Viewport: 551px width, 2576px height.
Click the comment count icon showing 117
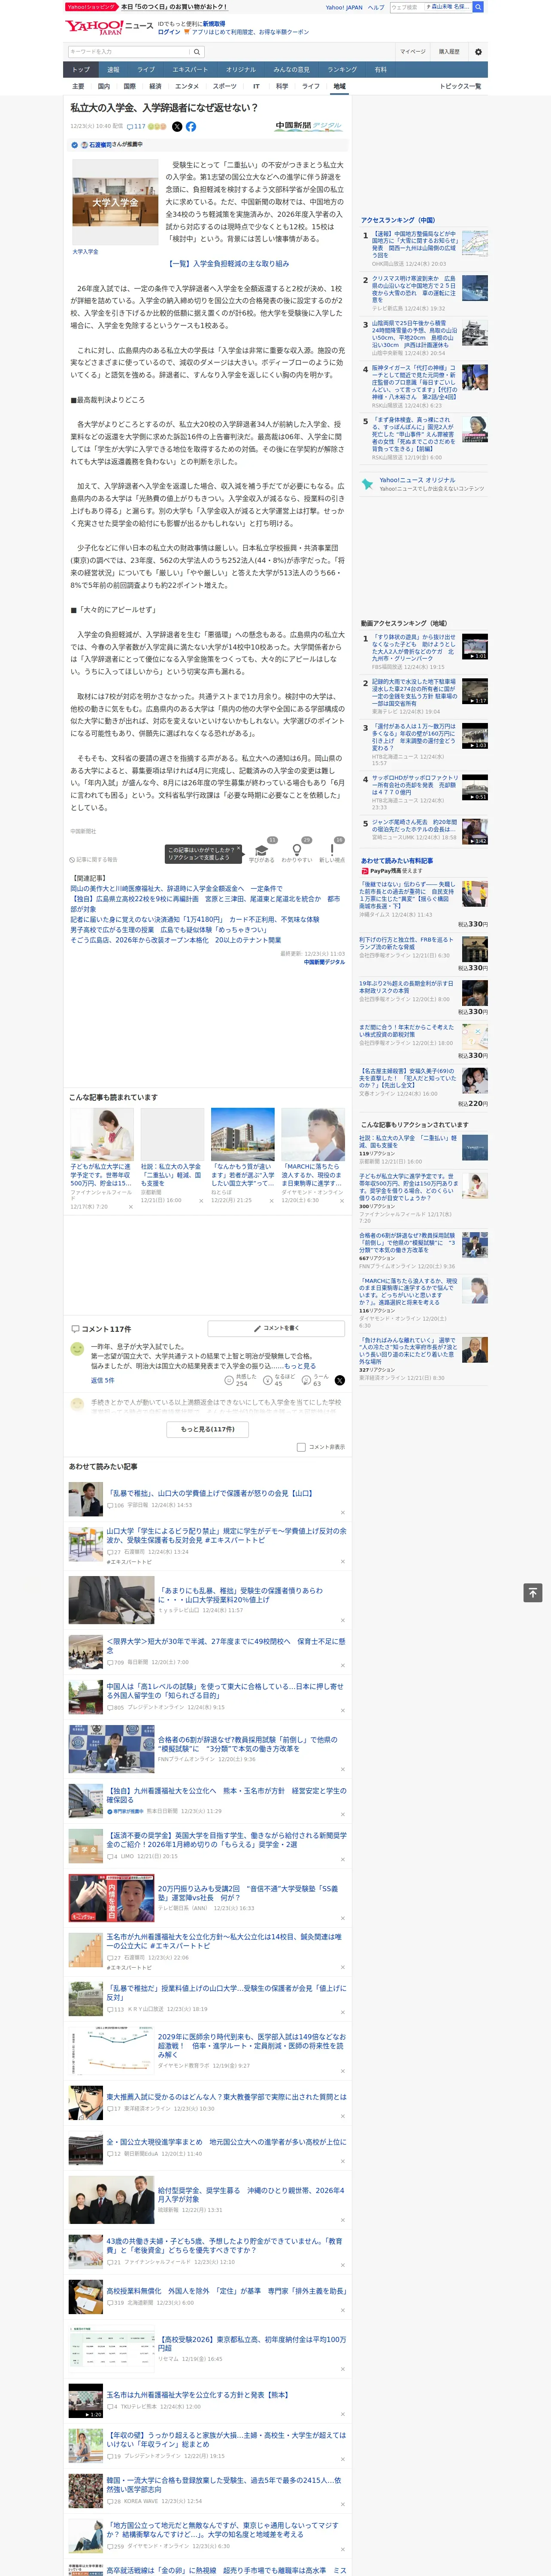coord(136,127)
